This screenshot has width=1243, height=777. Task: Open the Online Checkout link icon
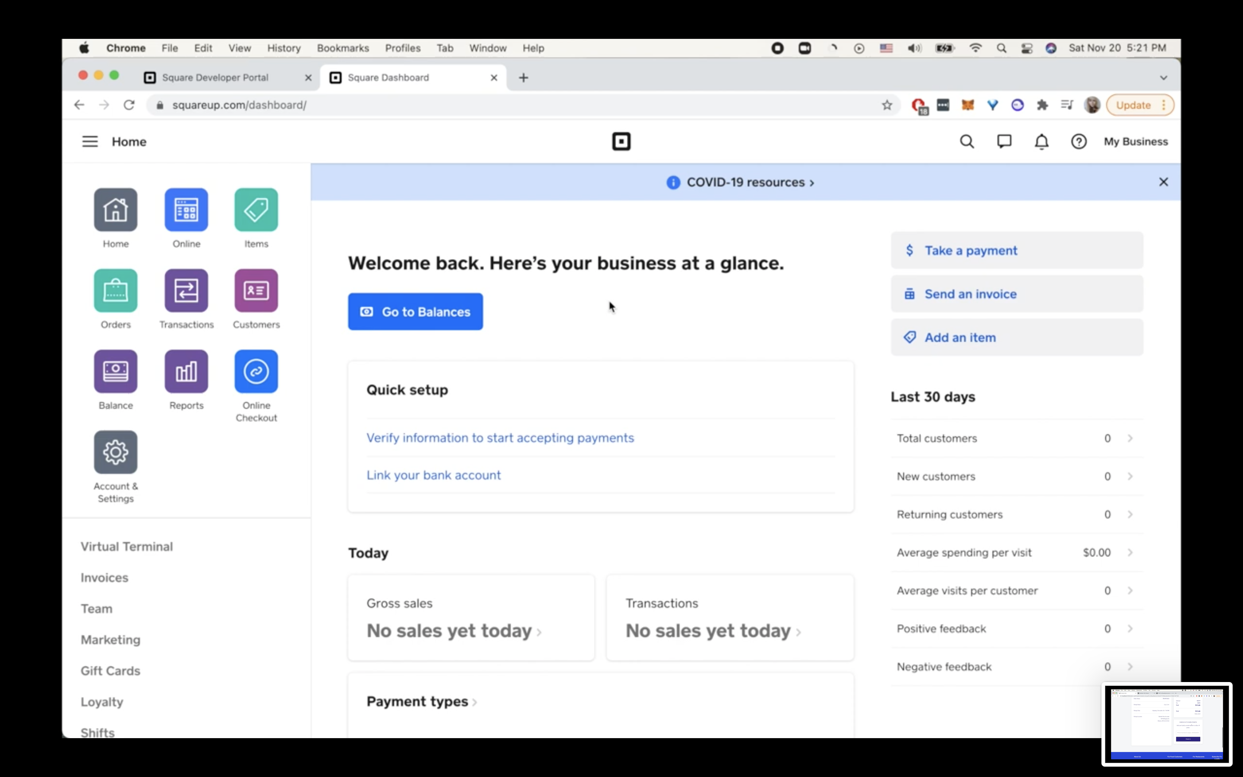[256, 371]
